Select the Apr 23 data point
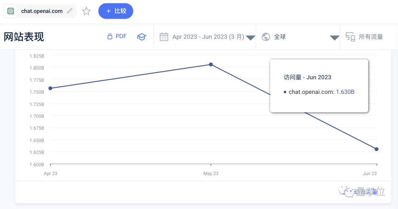Image resolution: width=398 pixels, height=209 pixels. tap(50, 88)
